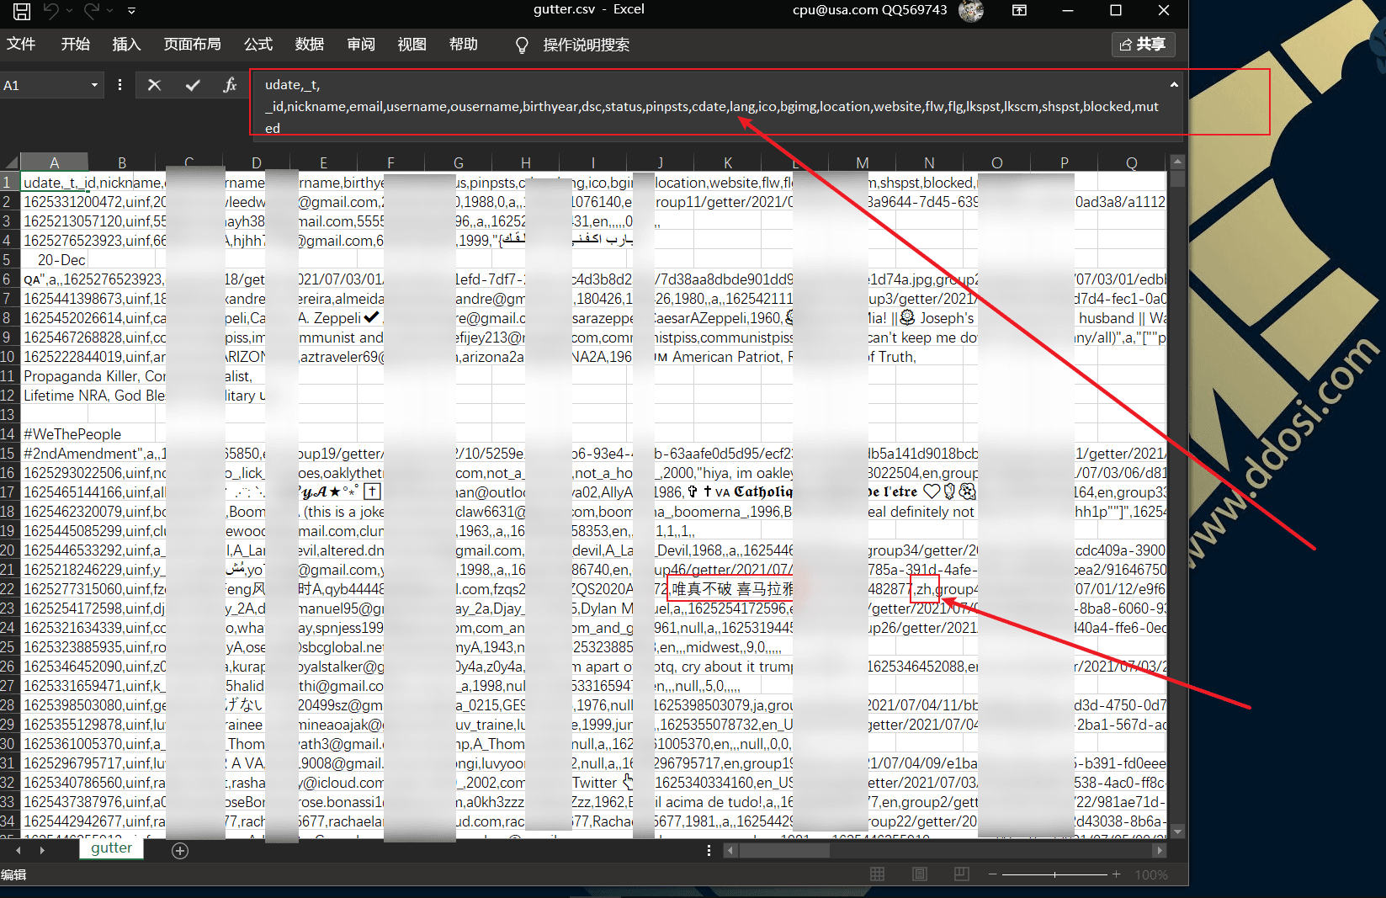Click the vertical scrollbar down arrow
This screenshot has height=898, width=1386.
[x=1177, y=832]
